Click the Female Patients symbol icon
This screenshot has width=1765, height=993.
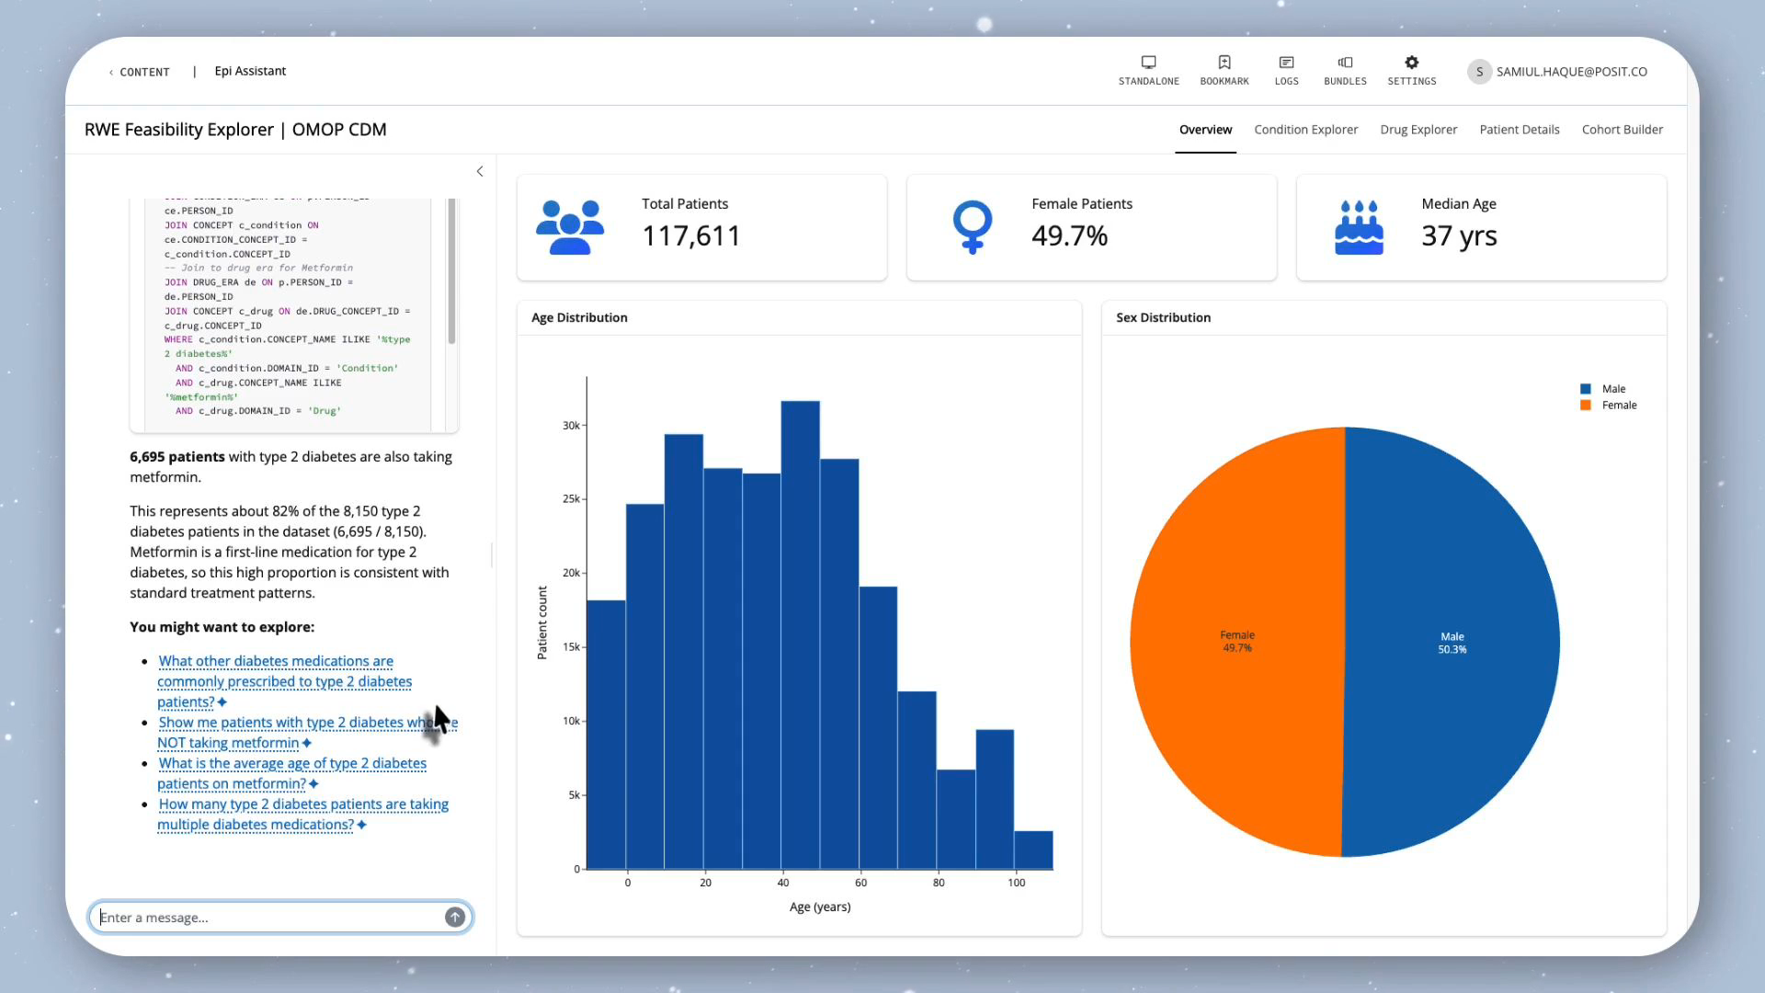(972, 227)
